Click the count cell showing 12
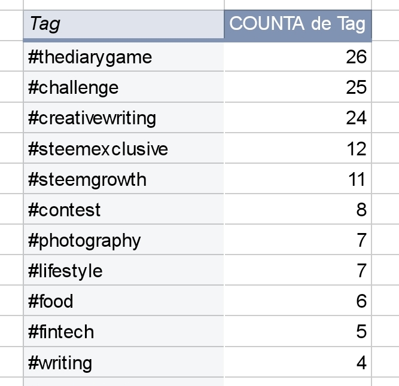 coord(298,148)
